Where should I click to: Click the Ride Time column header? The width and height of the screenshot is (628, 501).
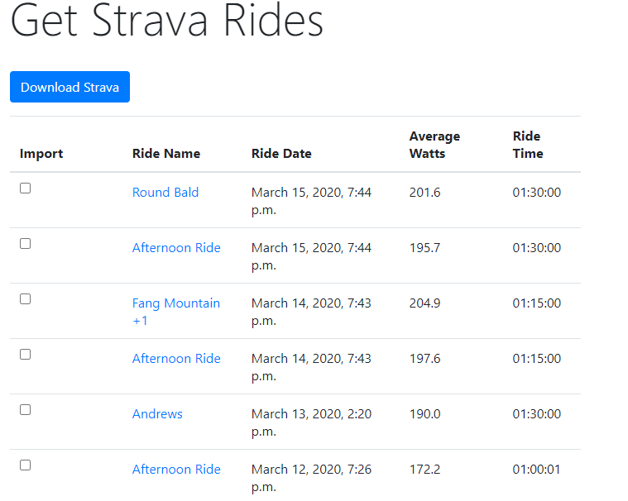[x=528, y=145]
